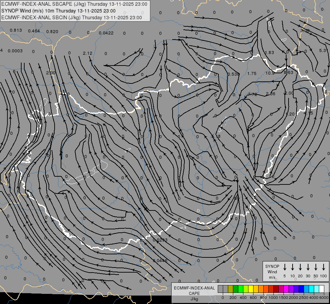Select the pure yellow CAPE legend swatch
330x304 pixels.
pyautogui.click(x=251, y=289)
